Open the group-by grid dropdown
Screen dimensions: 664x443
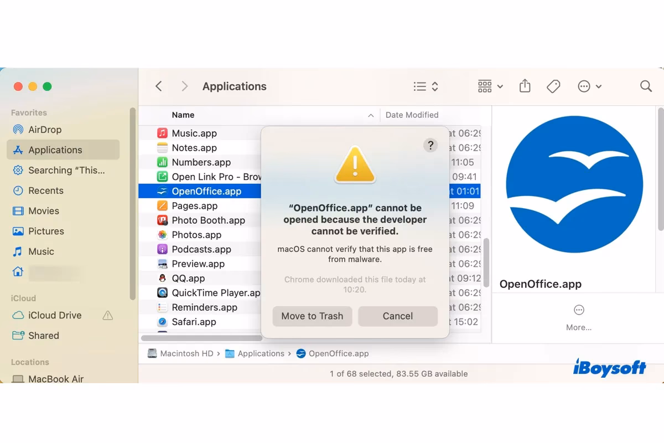(490, 86)
